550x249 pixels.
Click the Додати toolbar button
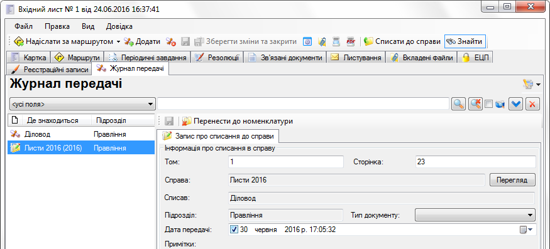coord(143,41)
